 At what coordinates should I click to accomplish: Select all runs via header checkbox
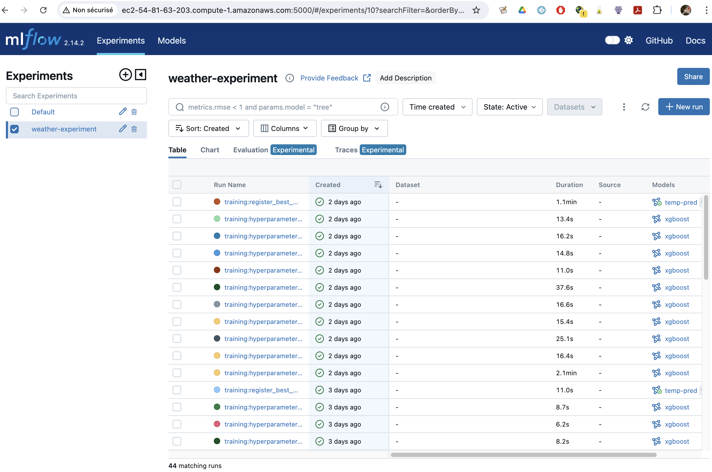pos(177,184)
